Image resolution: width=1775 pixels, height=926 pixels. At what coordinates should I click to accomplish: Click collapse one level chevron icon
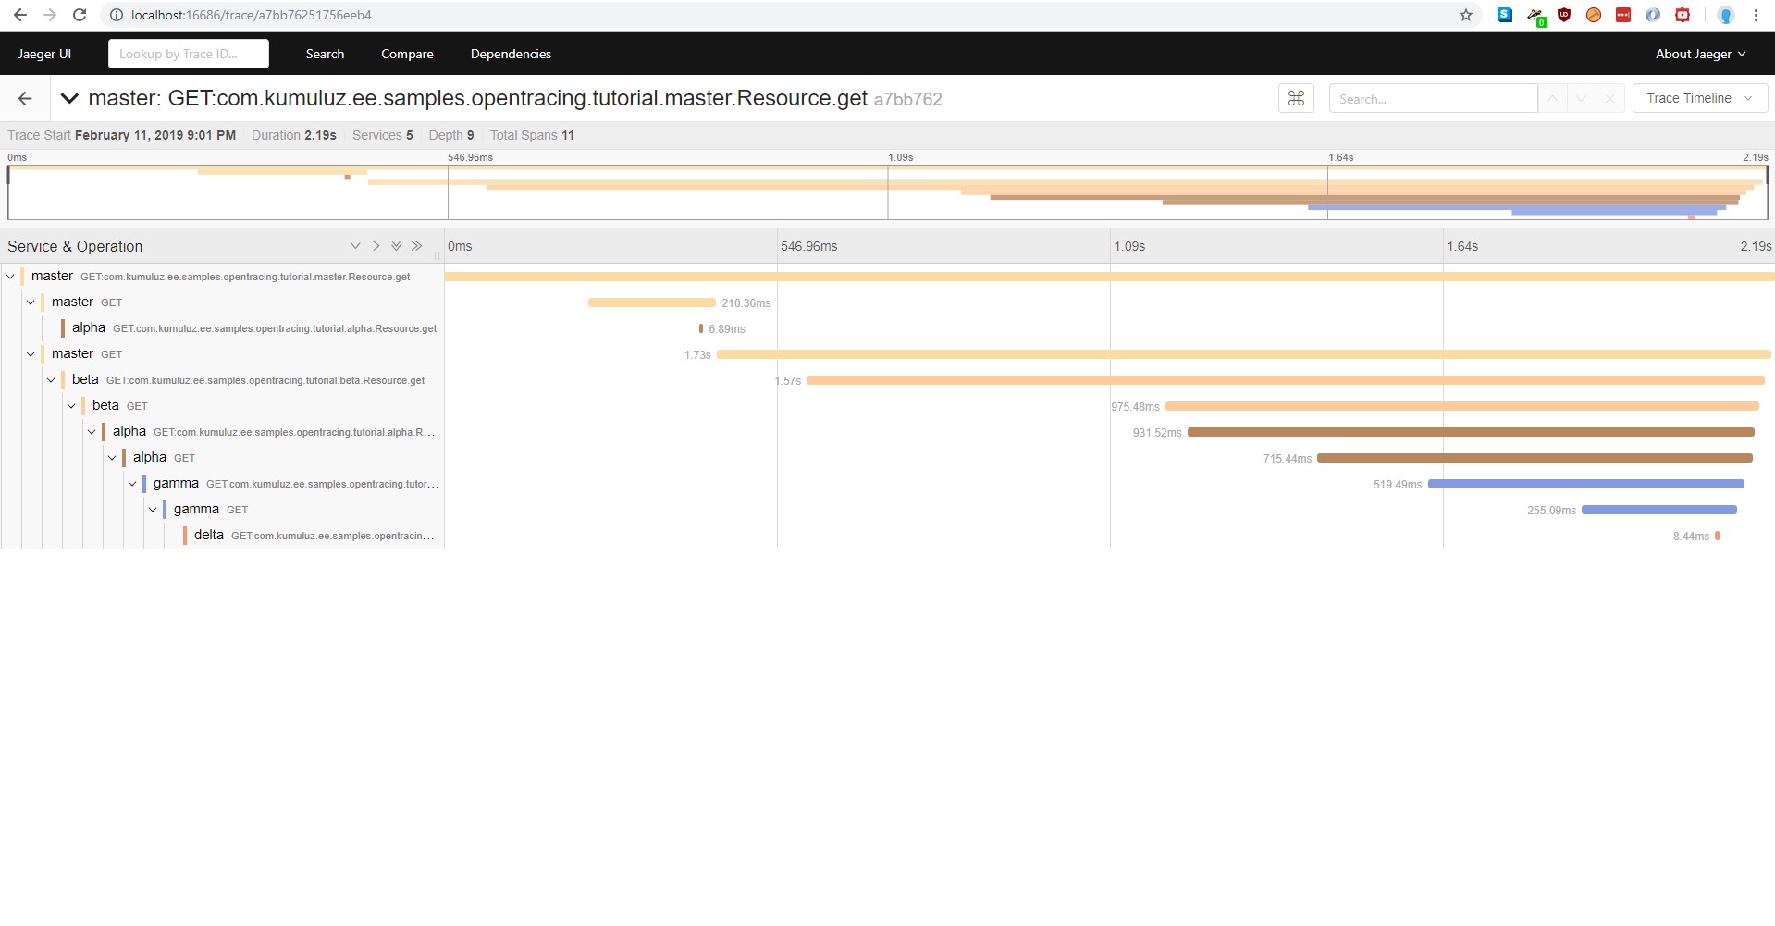click(376, 246)
